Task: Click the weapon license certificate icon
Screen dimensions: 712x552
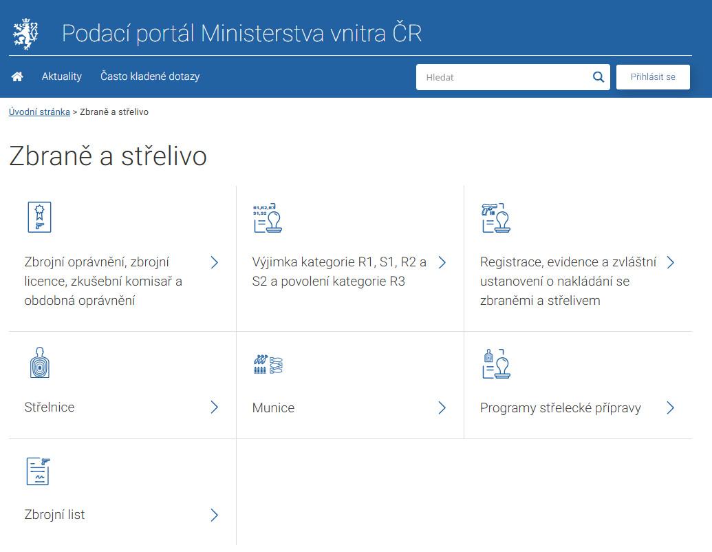Action: point(39,217)
